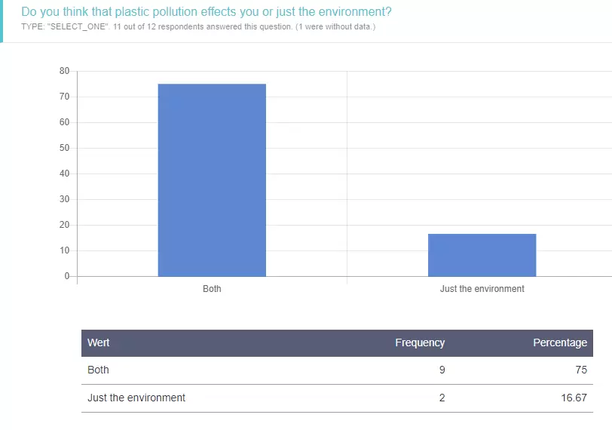Click the "Percentage" column header

[559, 342]
